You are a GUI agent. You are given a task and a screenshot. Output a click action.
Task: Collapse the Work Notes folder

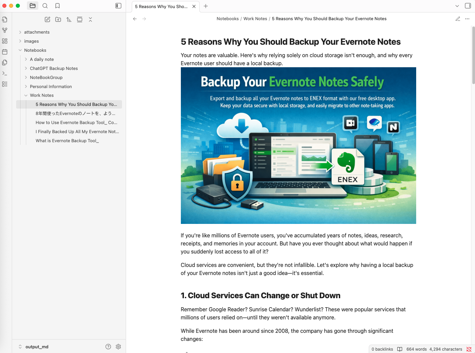tap(26, 95)
